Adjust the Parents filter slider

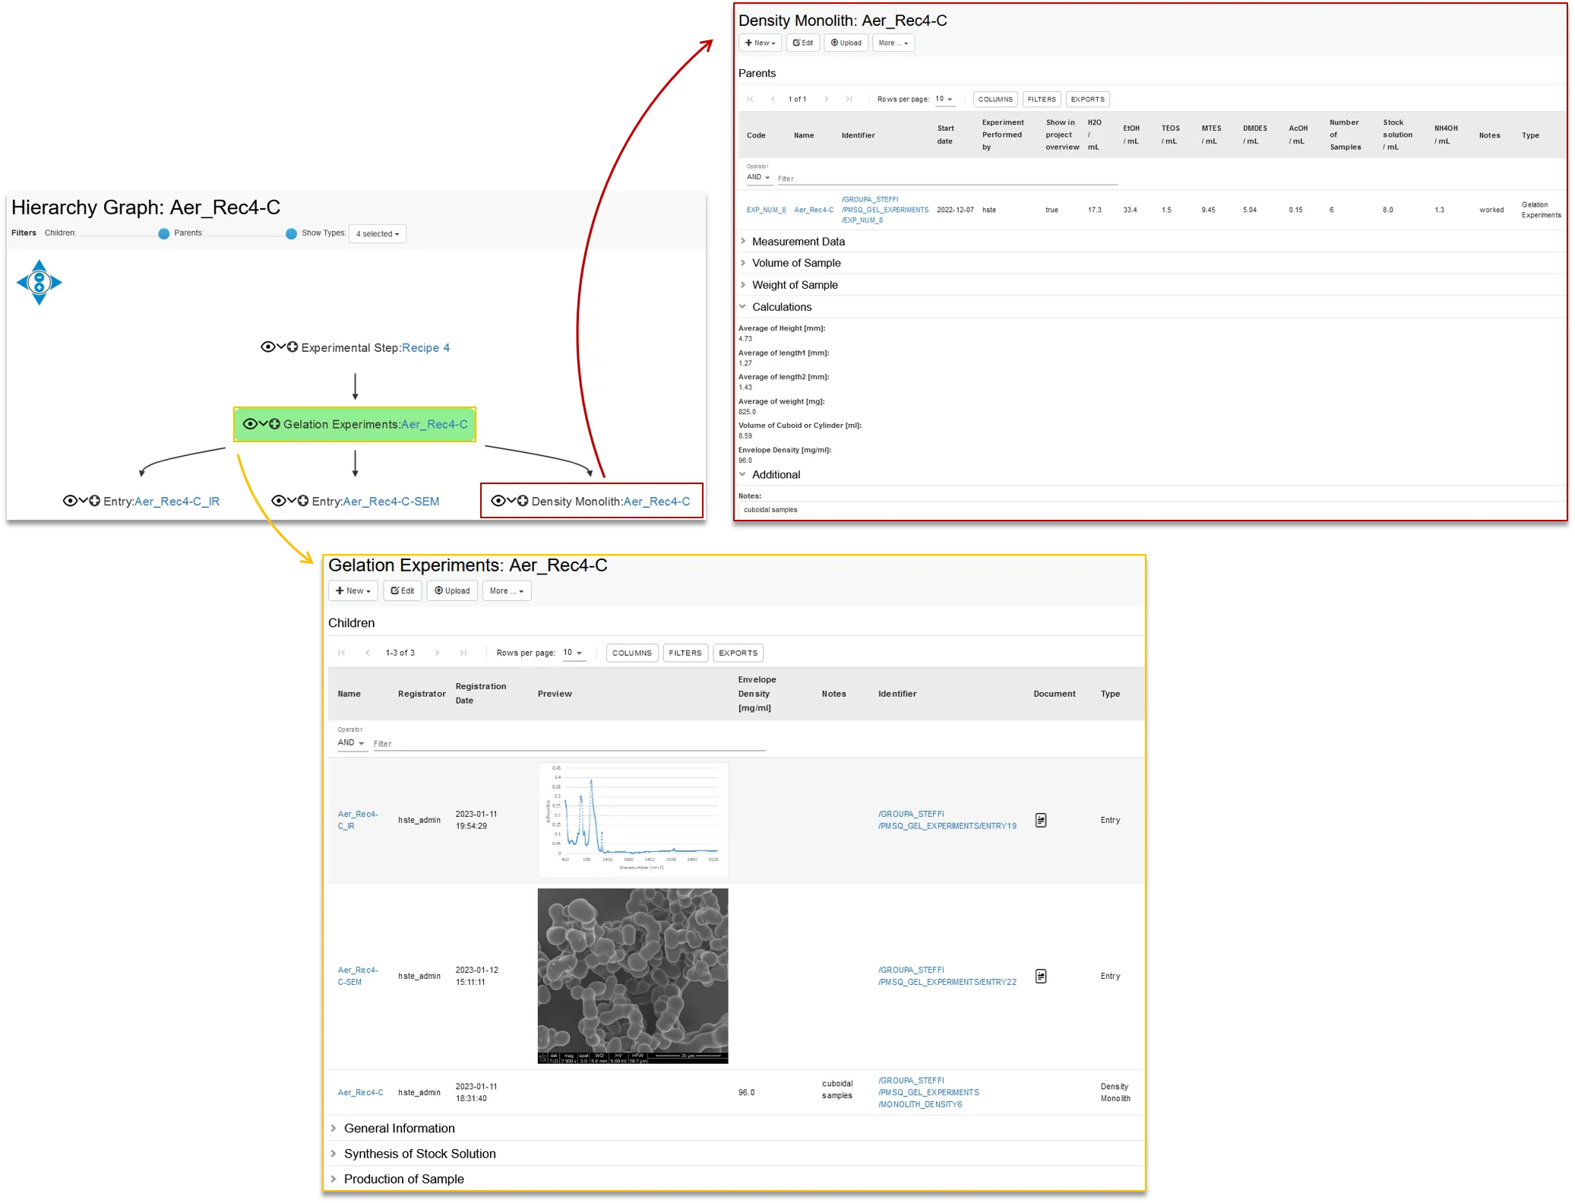291,233
